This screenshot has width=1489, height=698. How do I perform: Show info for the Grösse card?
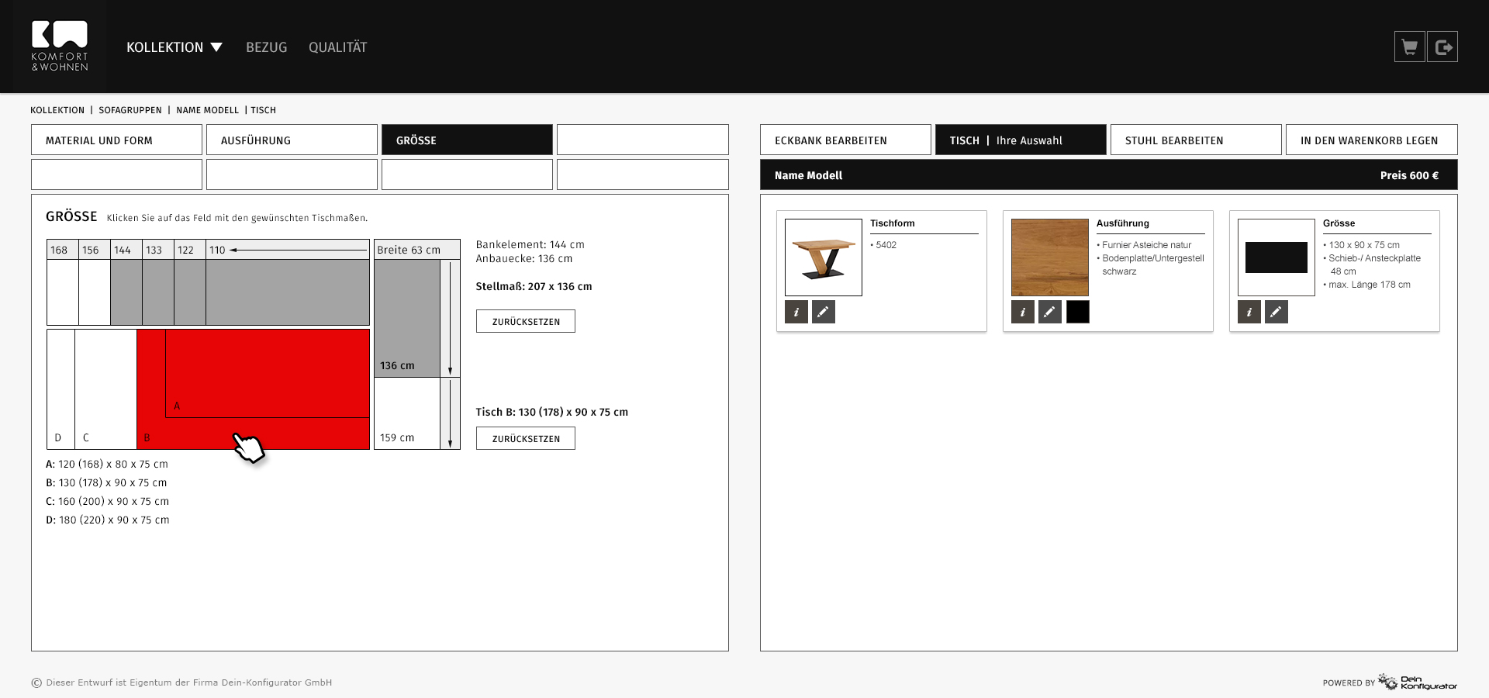pyautogui.click(x=1249, y=312)
